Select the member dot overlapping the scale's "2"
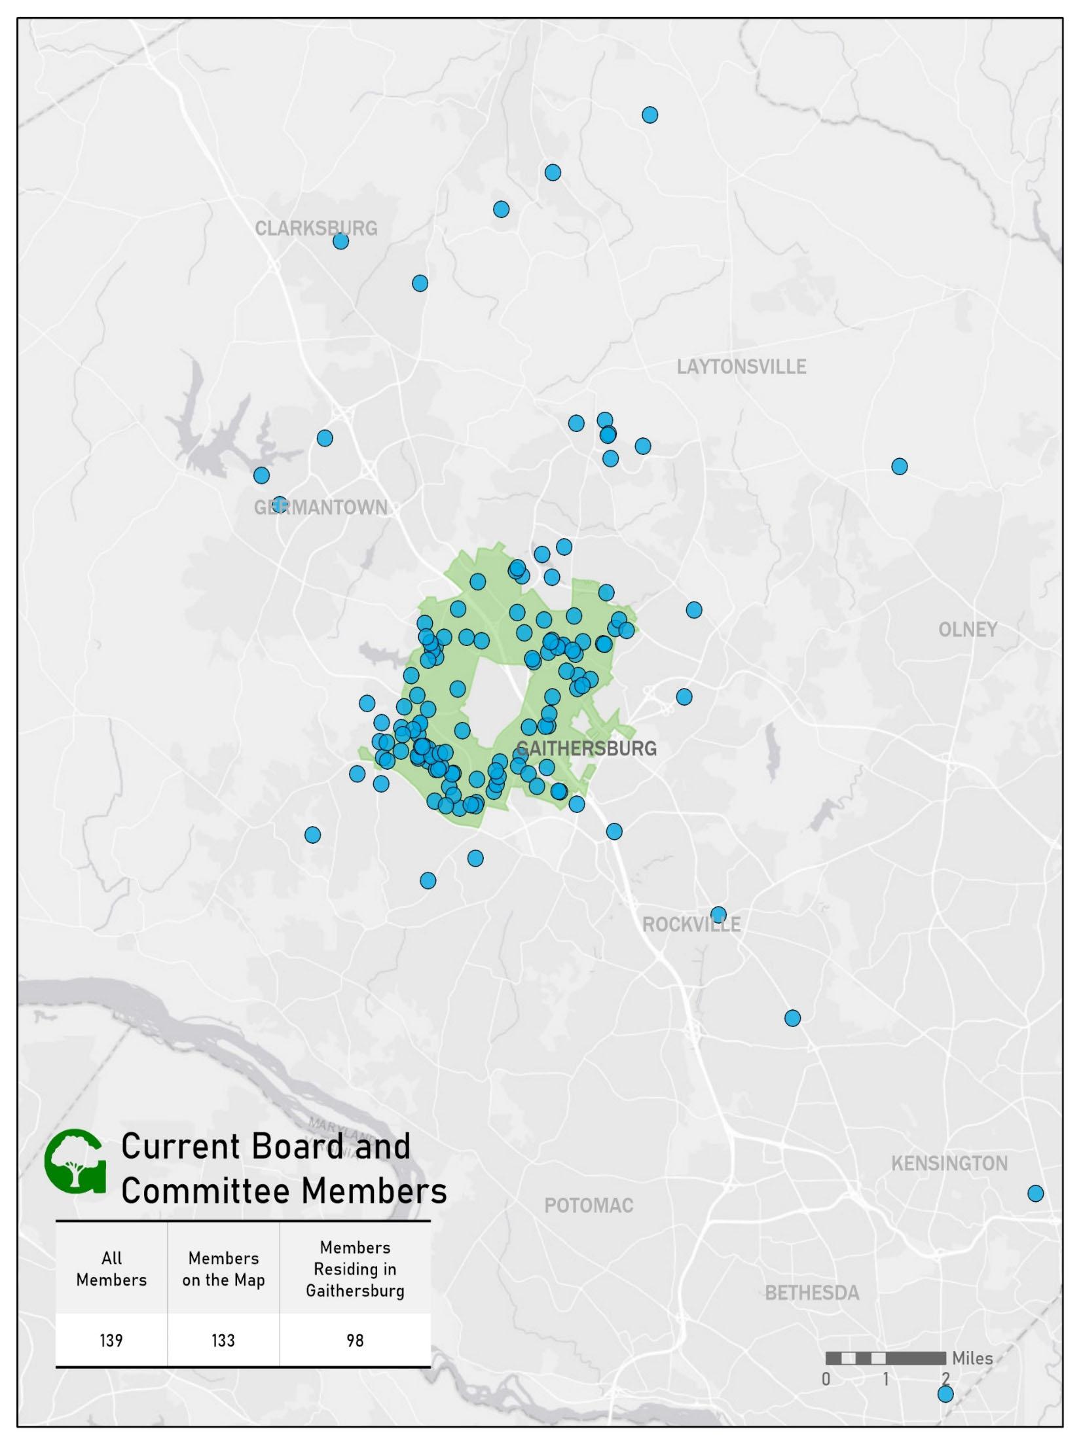 coord(945,1394)
